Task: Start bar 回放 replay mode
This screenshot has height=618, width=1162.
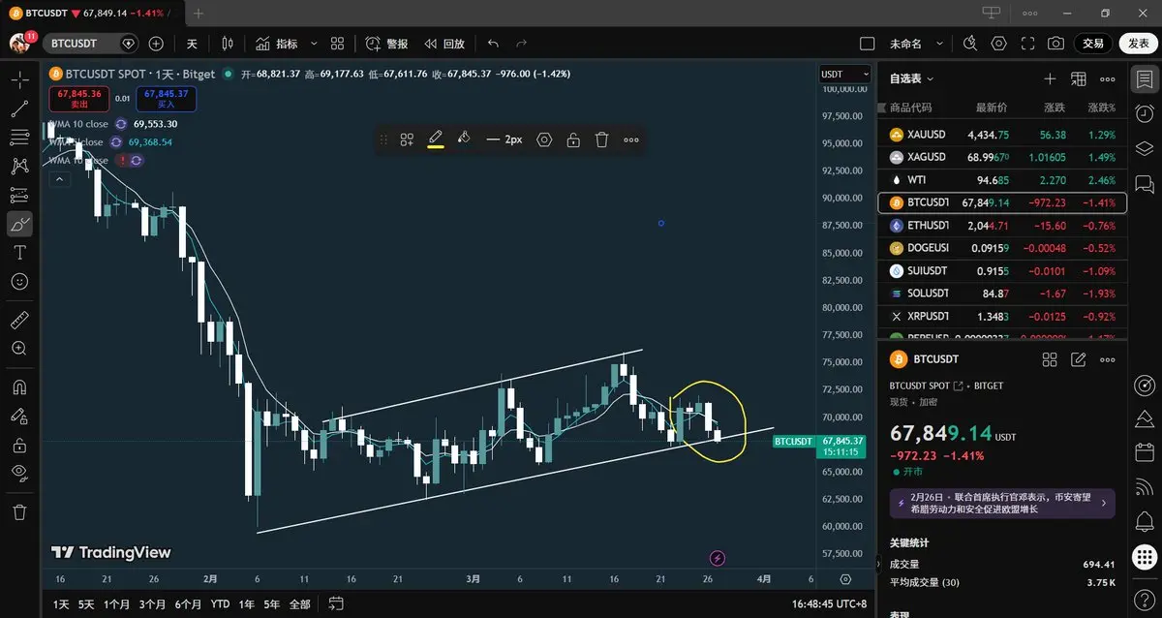Action: 444,44
